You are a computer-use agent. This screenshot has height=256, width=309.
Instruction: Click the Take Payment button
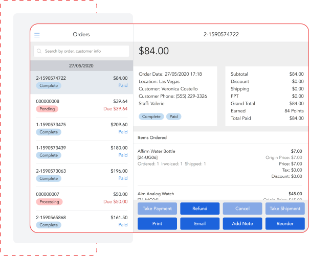pos(157,208)
